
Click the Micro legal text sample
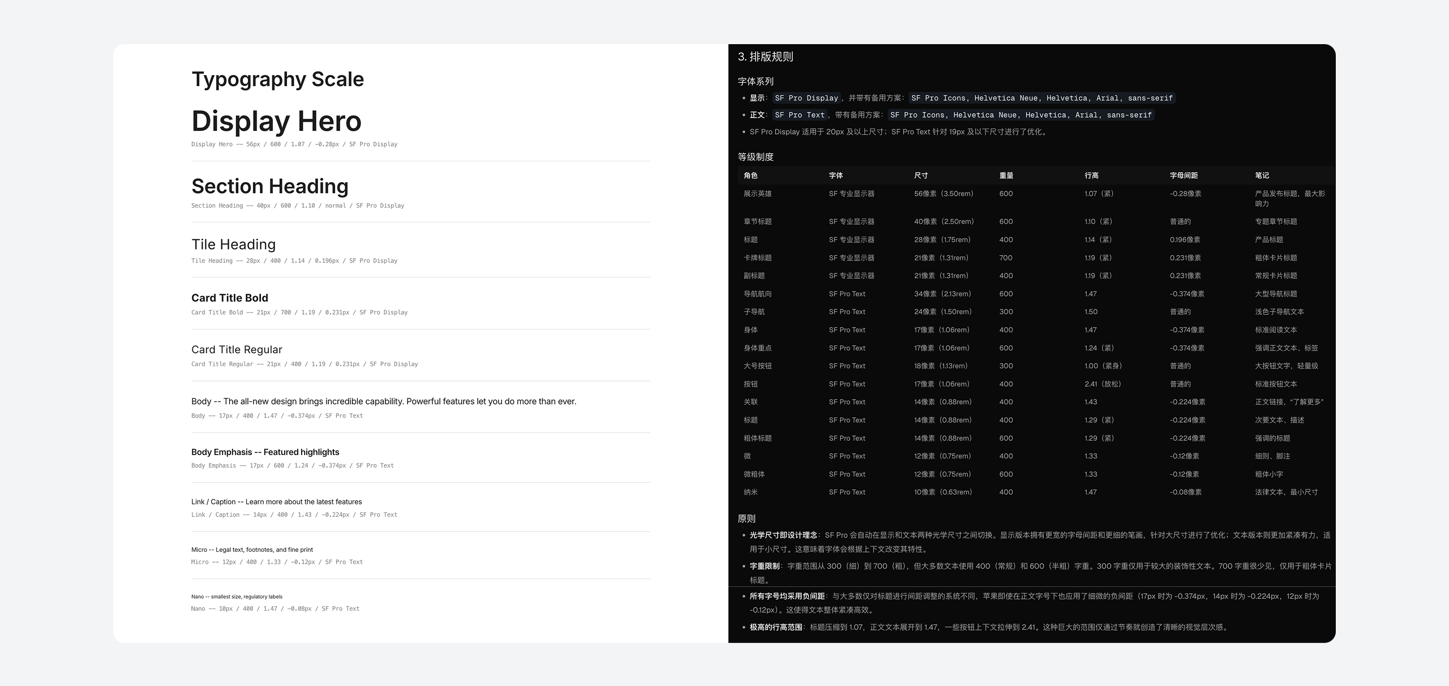tap(252, 550)
